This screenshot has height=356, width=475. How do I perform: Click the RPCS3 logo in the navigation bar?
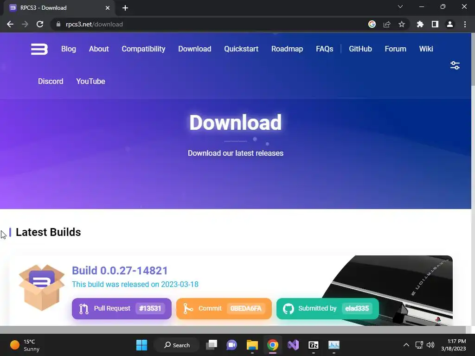pyautogui.click(x=39, y=49)
